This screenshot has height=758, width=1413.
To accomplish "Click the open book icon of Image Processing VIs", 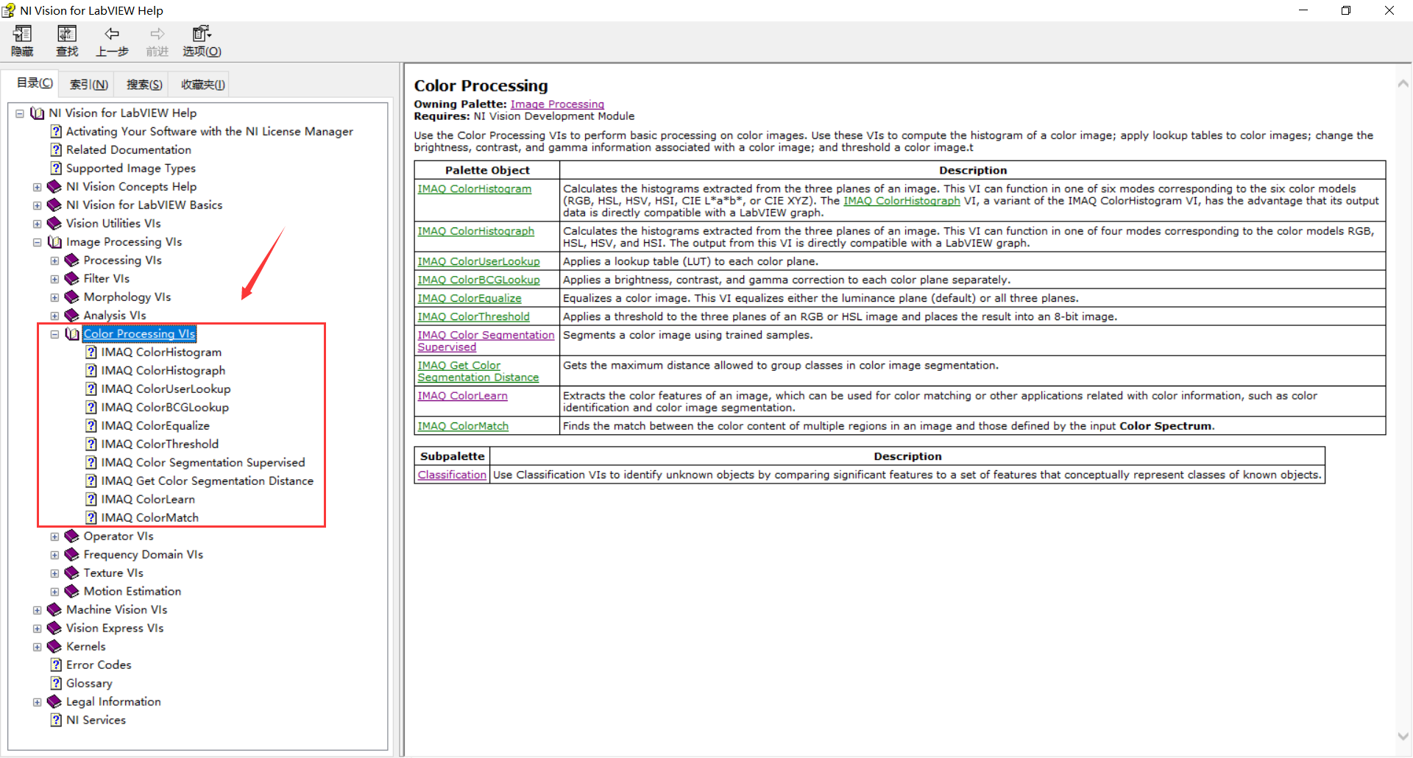I will (x=54, y=242).
